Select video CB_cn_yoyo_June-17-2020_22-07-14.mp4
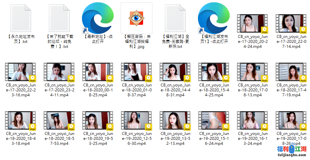 (291, 24)
